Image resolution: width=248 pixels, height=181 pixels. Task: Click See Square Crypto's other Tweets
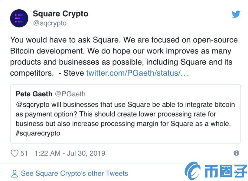coord(74,173)
